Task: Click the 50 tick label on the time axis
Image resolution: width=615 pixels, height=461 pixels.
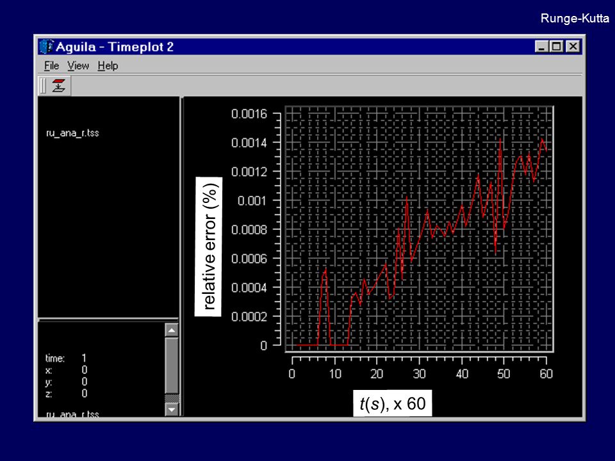Action: pos(504,373)
